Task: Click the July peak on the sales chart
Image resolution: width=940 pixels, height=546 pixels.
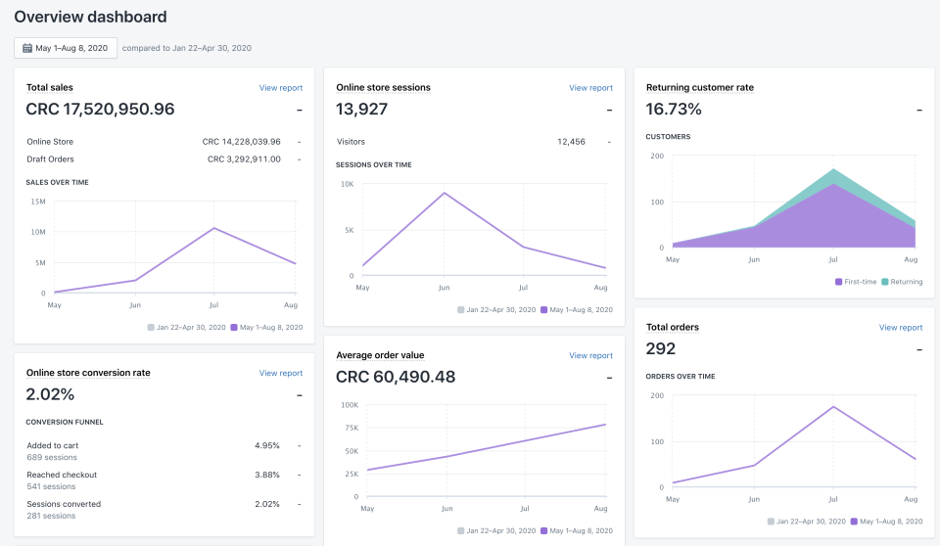Action: point(214,228)
